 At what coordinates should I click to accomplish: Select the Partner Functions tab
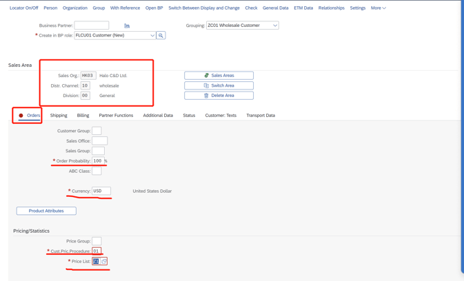click(116, 116)
